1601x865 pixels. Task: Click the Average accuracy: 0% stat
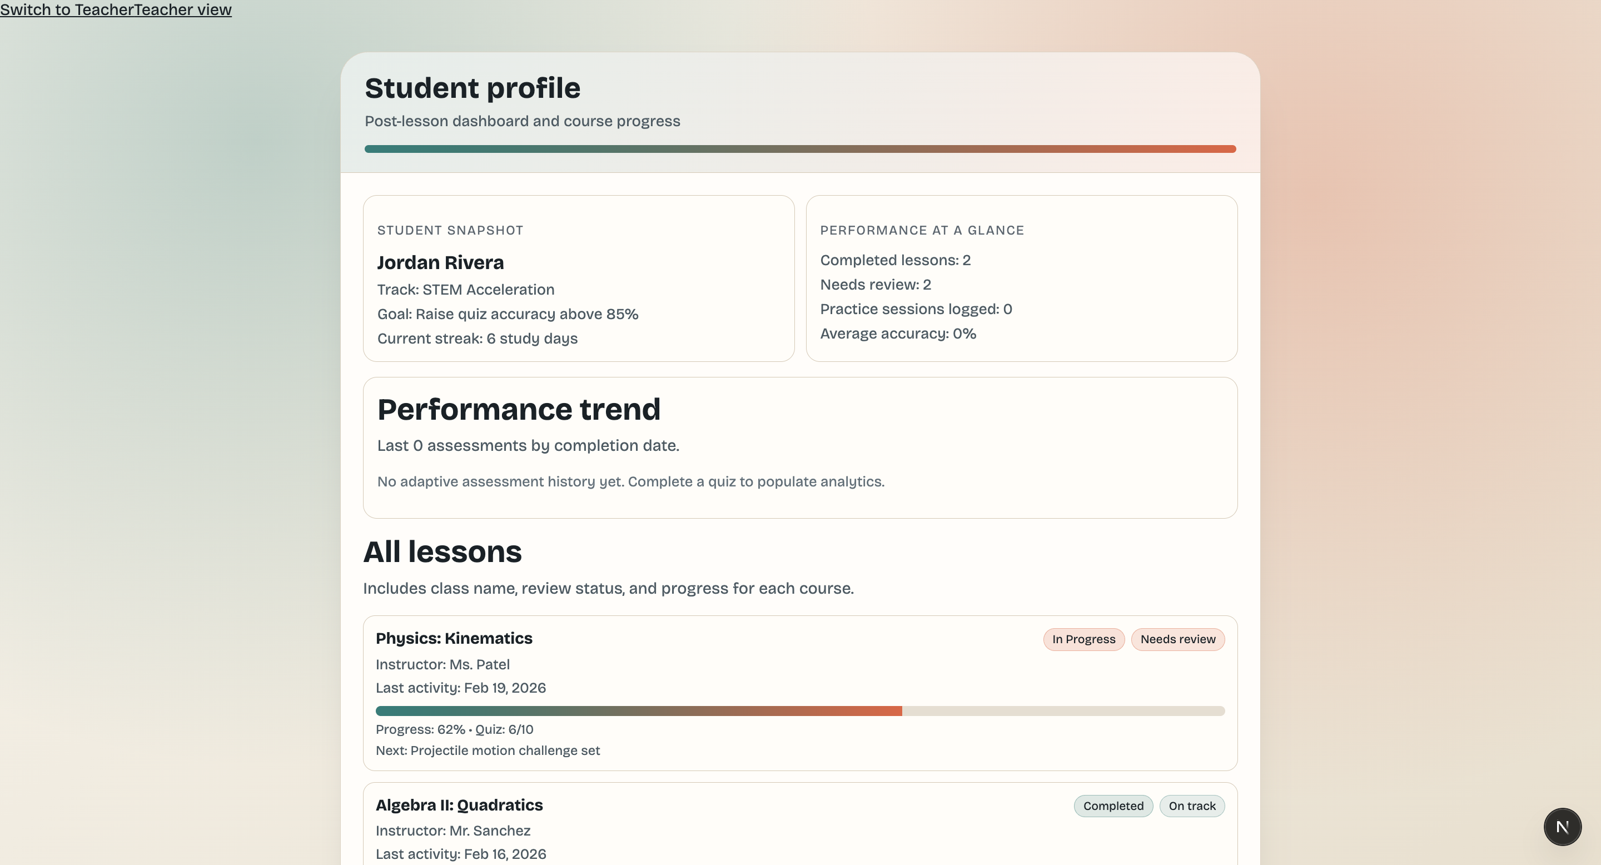(897, 334)
